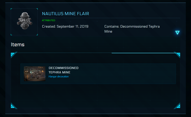Click the Nautilus mine pledge icon
This screenshot has height=117, width=191.
(24, 22)
